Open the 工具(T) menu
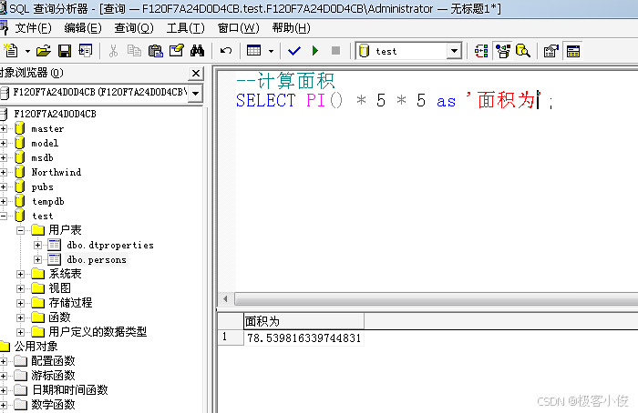The width and height of the screenshot is (638, 413). click(x=186, y=28)
